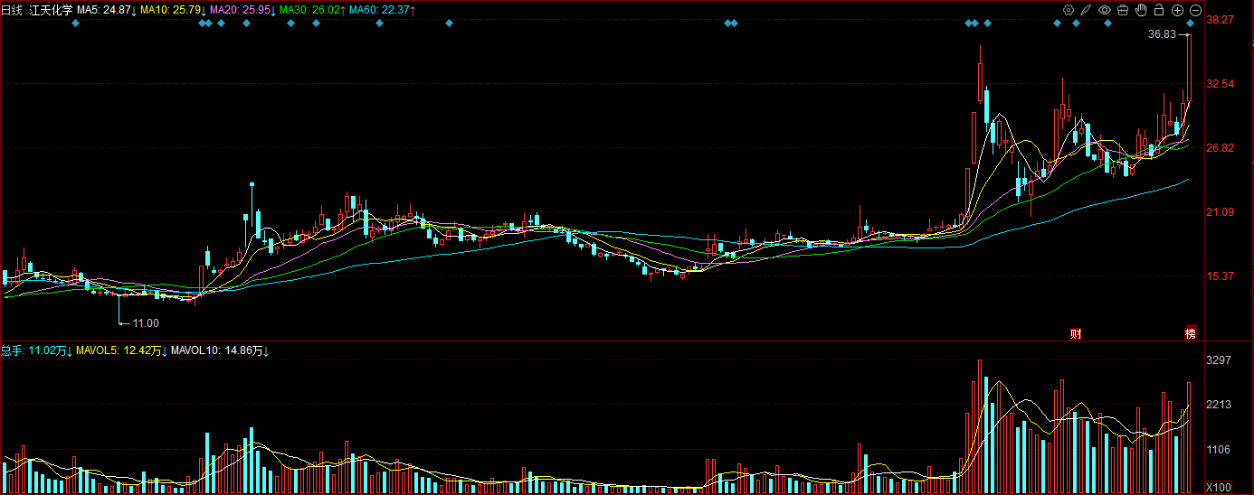The height and width of the screenshot is (495, 1254).
Task: Click the 江天化学 stock name
Action: (x=50, y=10)
